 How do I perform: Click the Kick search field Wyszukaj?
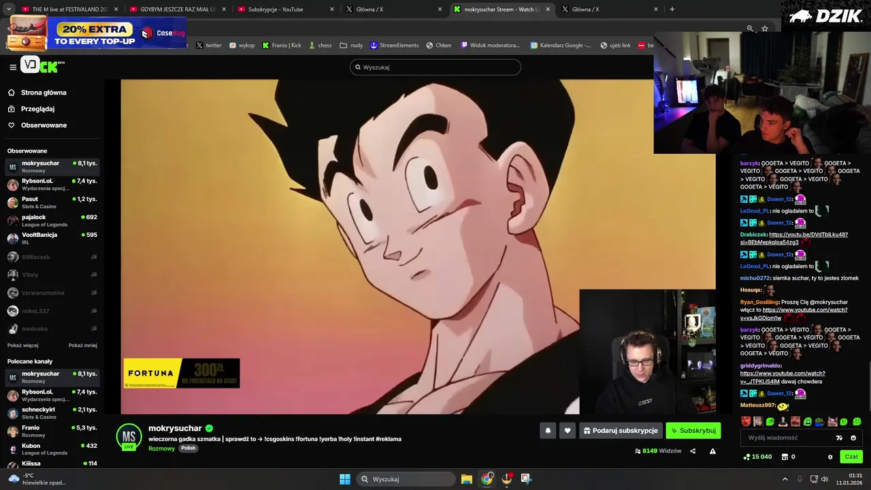pos(435,67)
